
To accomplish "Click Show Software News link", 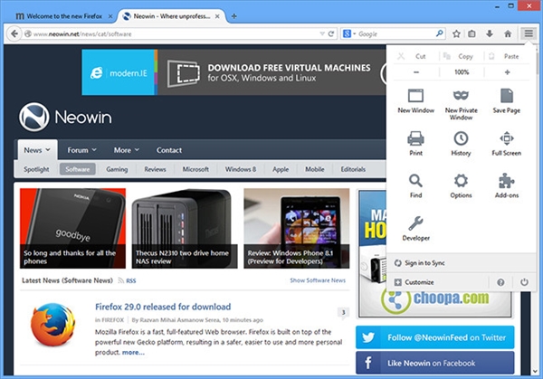I will click(318, 280).
